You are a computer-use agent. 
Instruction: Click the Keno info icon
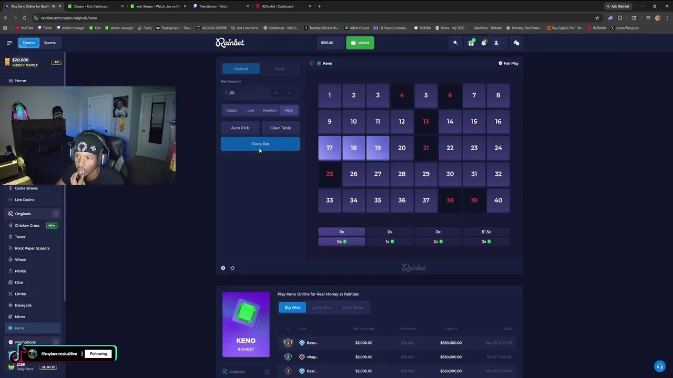[x=311, y=63]
